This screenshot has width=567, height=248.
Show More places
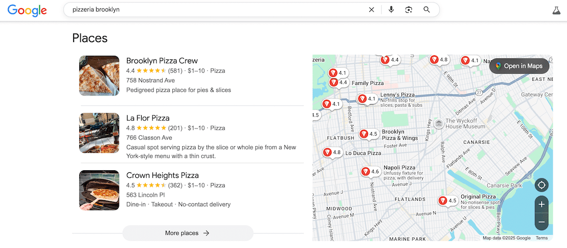[x=187, y=233]
